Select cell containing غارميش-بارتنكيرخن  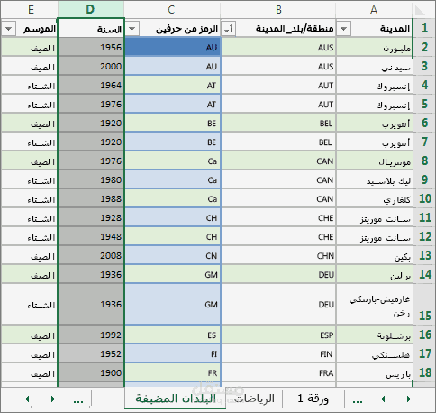pos(374,304)
